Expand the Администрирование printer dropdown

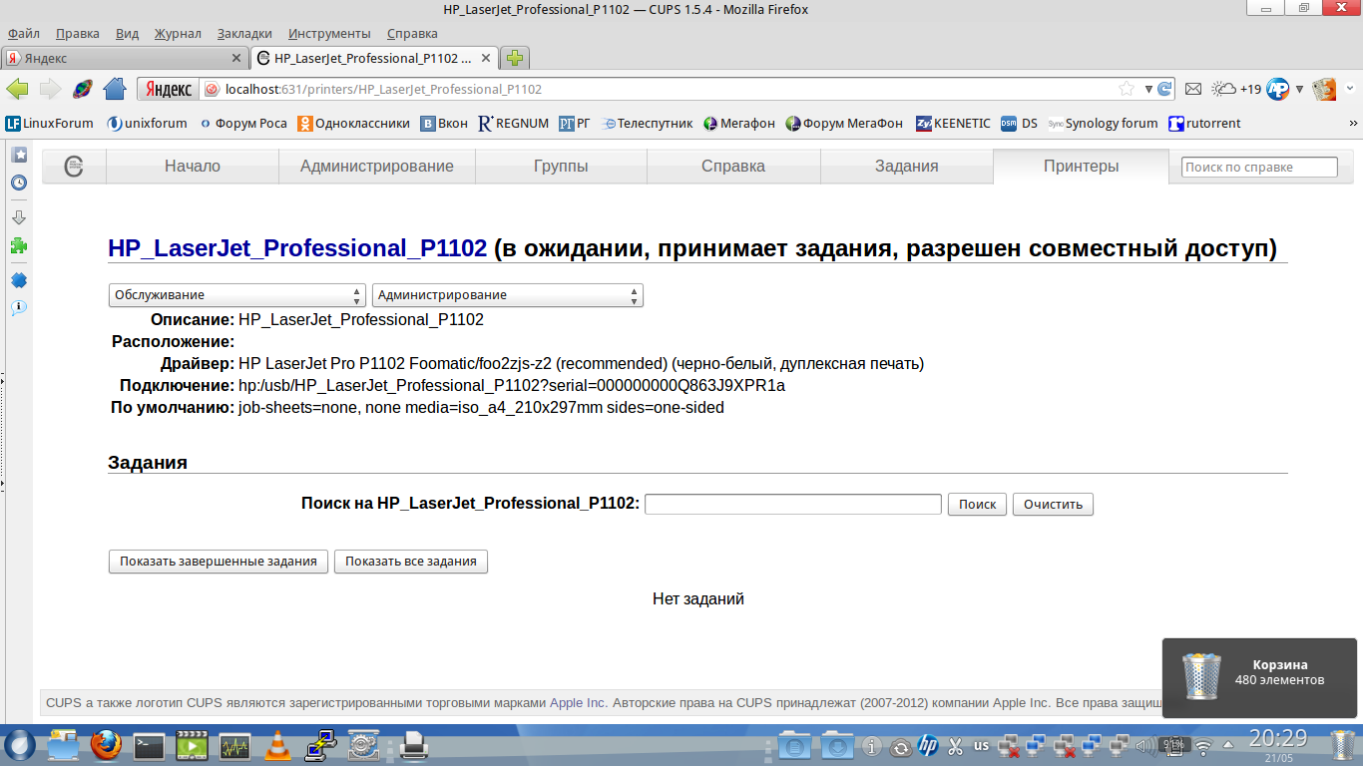point(507,295)
